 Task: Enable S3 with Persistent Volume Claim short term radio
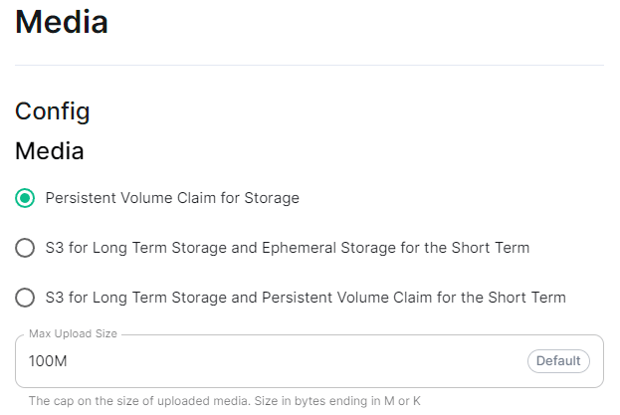tap(25, 298)
